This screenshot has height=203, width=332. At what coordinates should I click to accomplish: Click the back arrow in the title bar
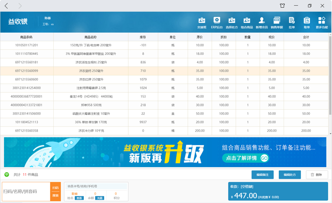pos(7,6)
